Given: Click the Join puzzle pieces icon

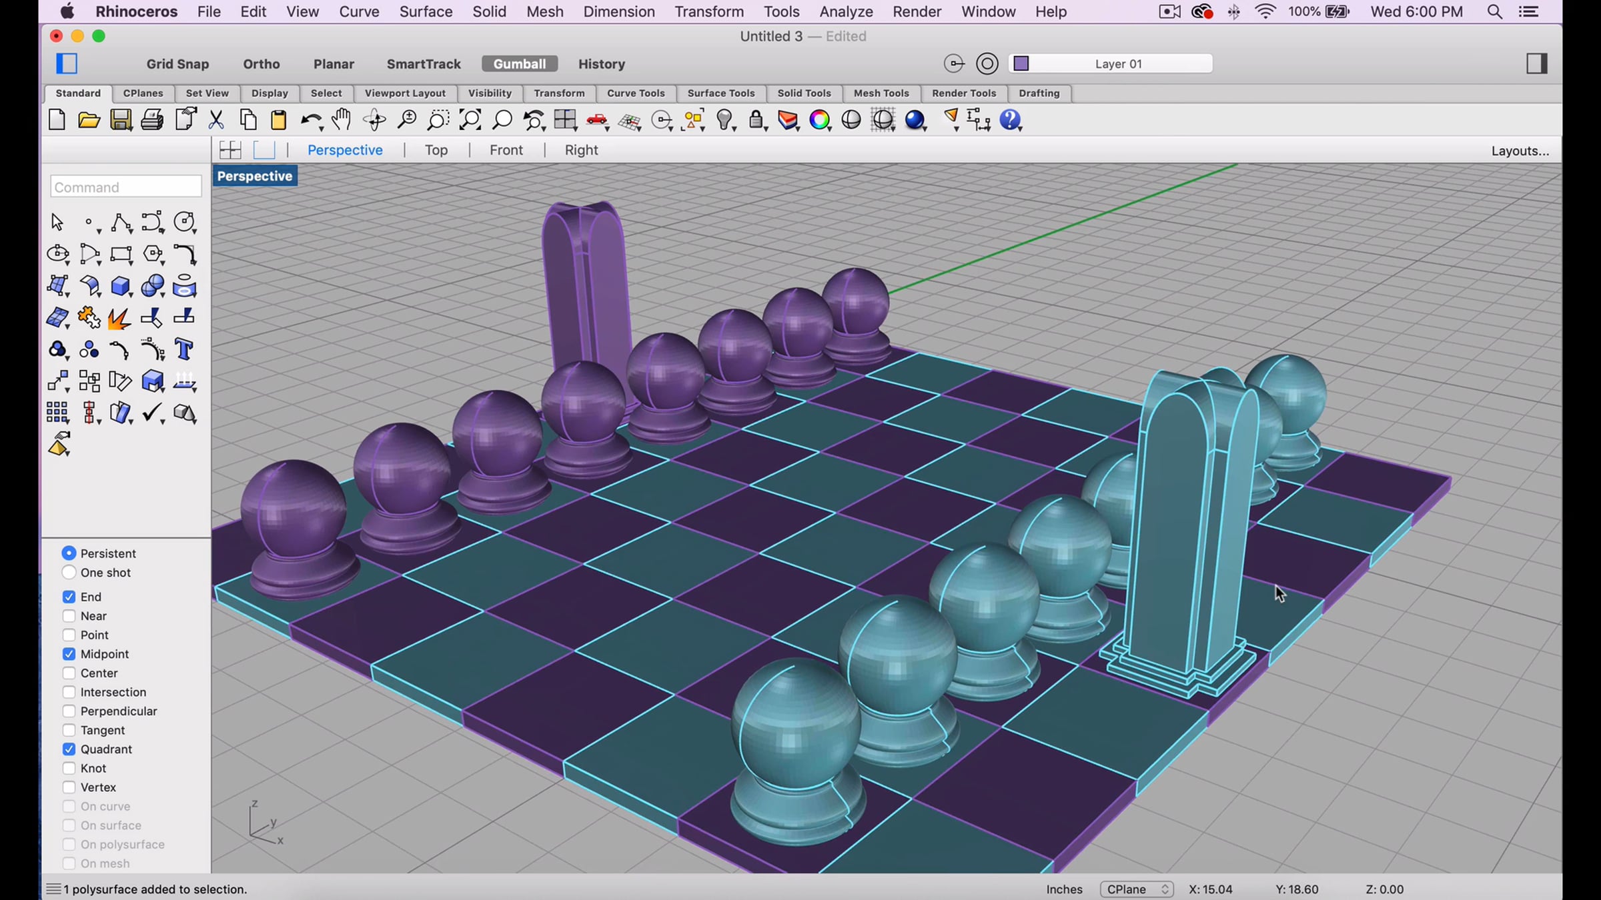Looking at the screenshot, I should click(89, 318).
